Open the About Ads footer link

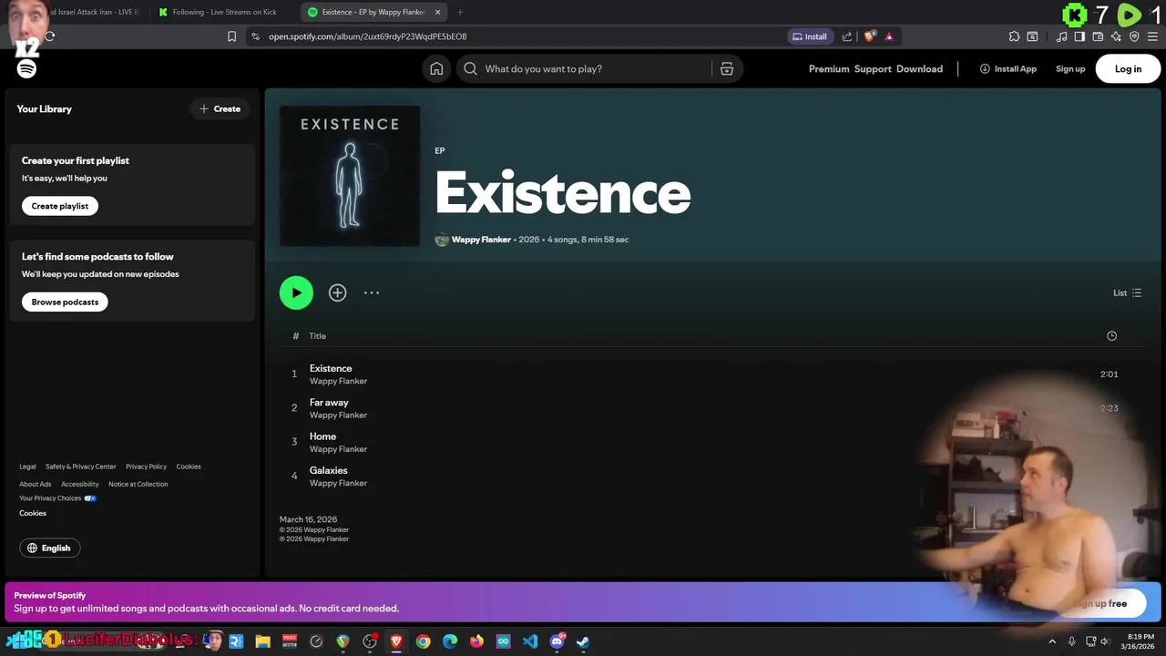tap(36, 484)
